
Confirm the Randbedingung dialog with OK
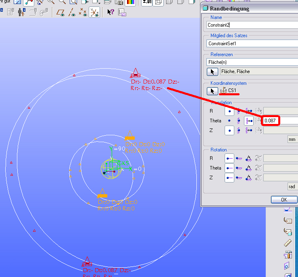coord(284,199)
